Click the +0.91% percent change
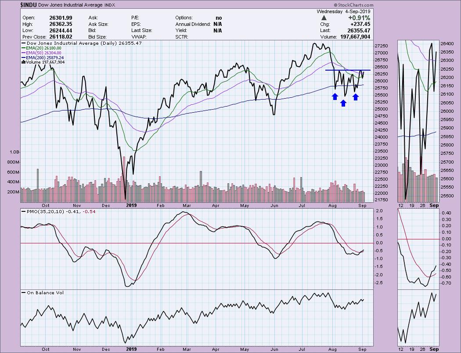Image resolution: width=461 pixels, height=353 pixels. pos(359,18)
